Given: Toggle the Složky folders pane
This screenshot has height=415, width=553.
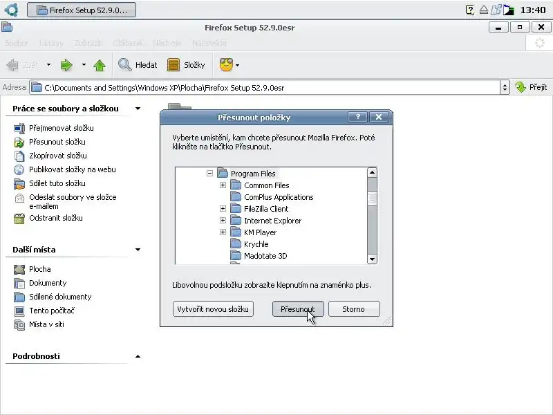Looking at the screenshot, I should (x=186, y=65).
